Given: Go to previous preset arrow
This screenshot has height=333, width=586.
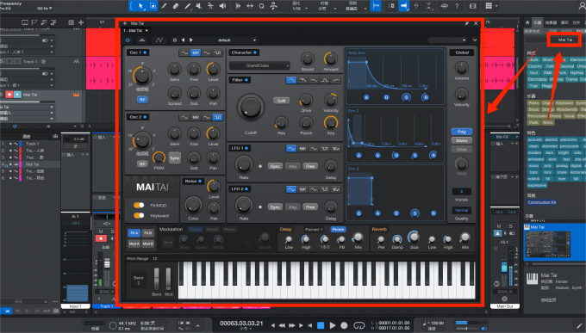Looking at the screenshot, I should [x=183, y=40].
